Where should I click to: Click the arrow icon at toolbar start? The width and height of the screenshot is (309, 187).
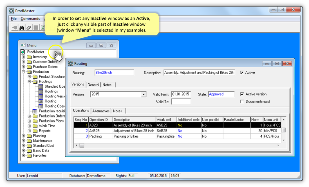(x=14, y=28)
